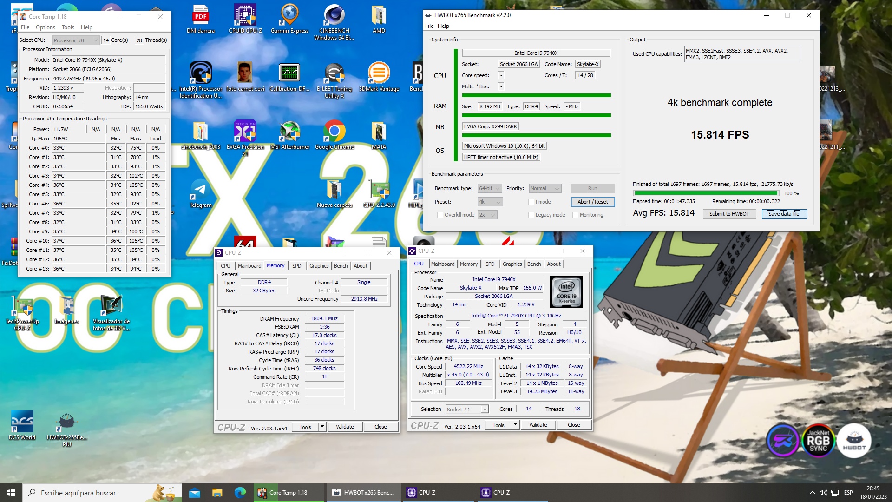Open the GPU-Z.2.43.0 desktop icon

(379, 193)
